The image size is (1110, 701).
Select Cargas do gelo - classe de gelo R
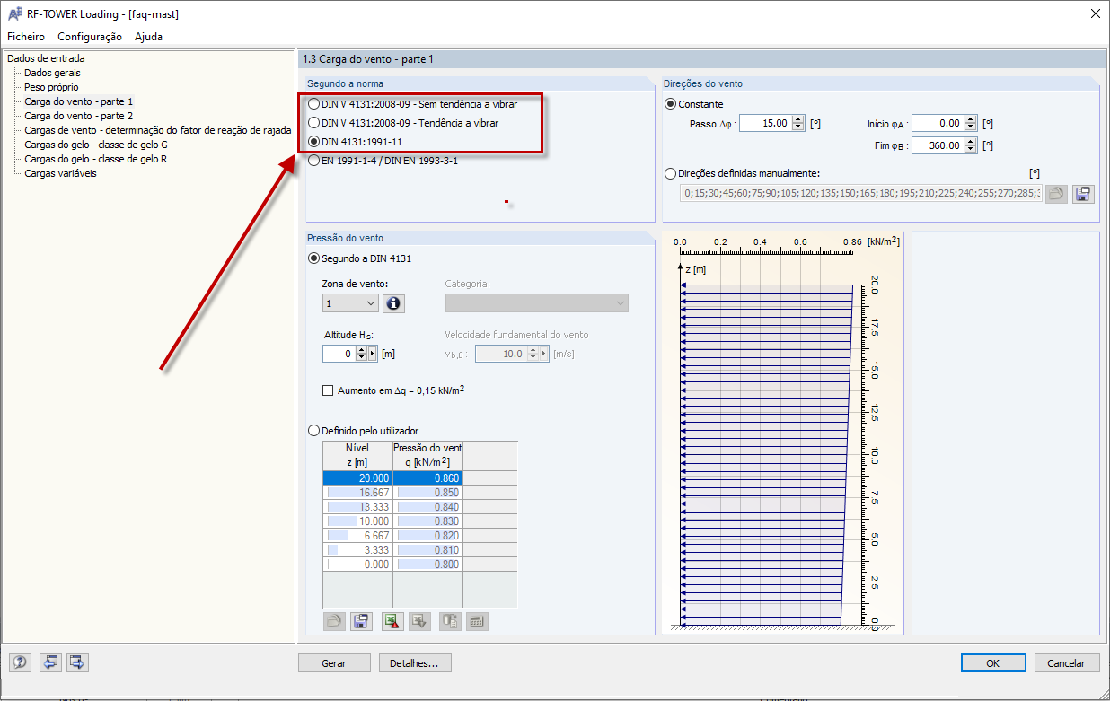point(95,159)
